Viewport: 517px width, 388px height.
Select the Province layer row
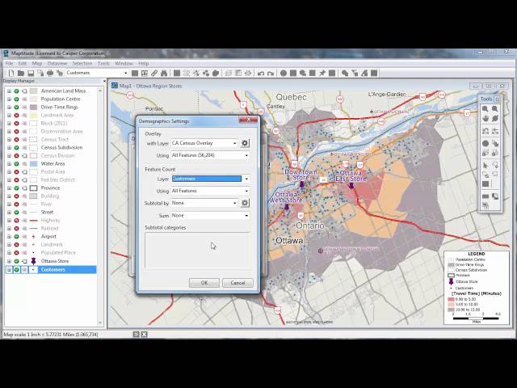click(50, 188)
